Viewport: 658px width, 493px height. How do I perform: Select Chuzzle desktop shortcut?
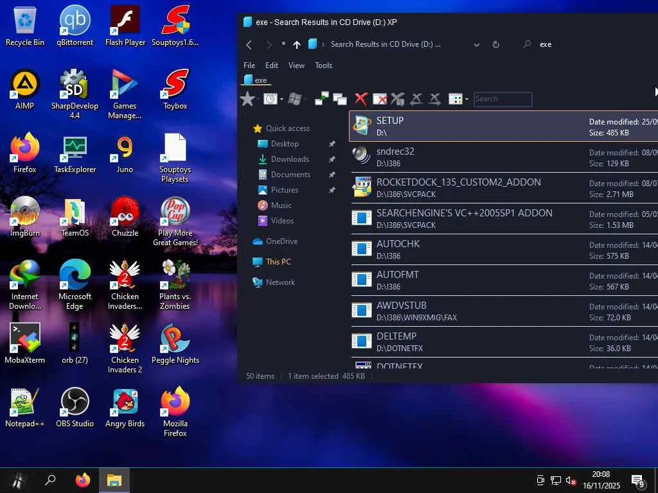[x=125, y=217]
